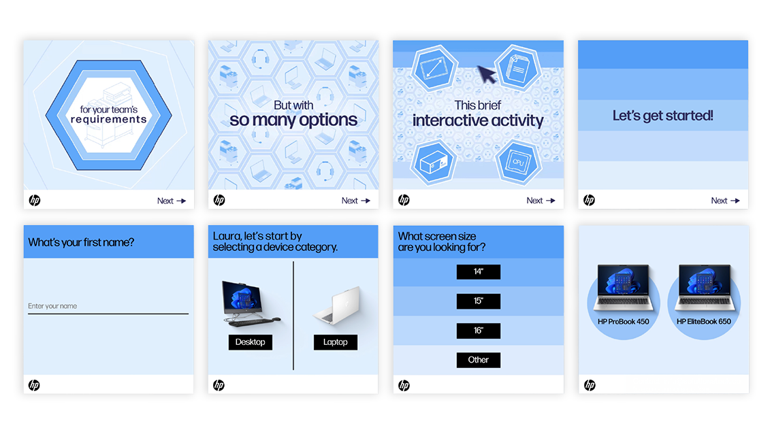Click HP logo on the screen size slide
The height and width of the screenshot is (434, 772).
pos(404,385)
